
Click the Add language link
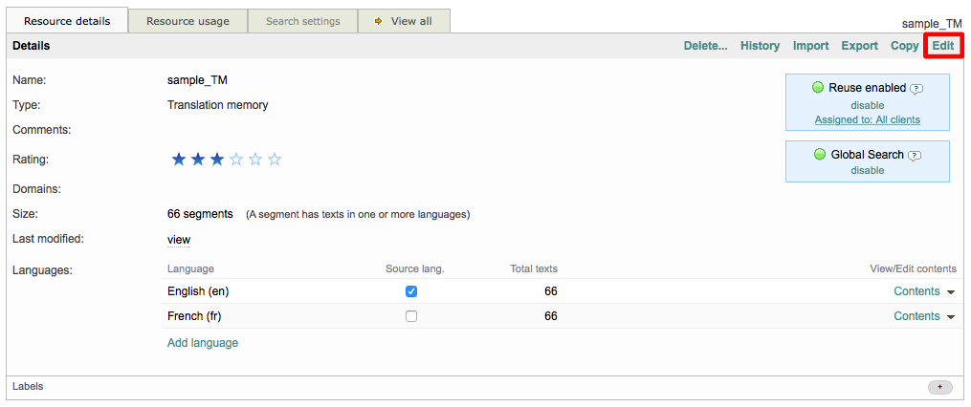click(203, 343)
